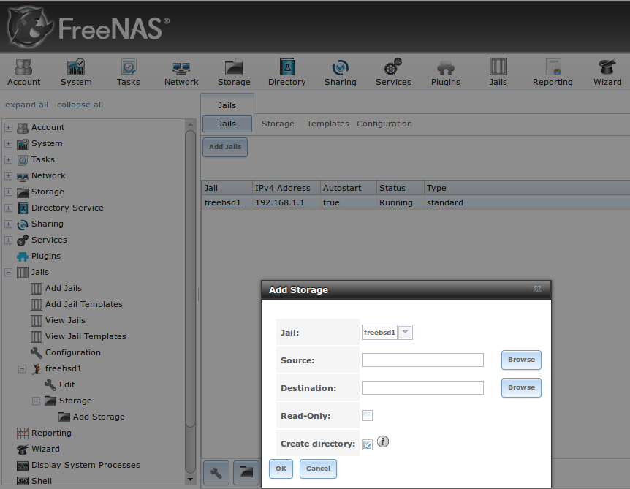The height and width of the screenshot is (489, 630).
Task: Open Directory from the top toolbar
Action: point(286,72)
